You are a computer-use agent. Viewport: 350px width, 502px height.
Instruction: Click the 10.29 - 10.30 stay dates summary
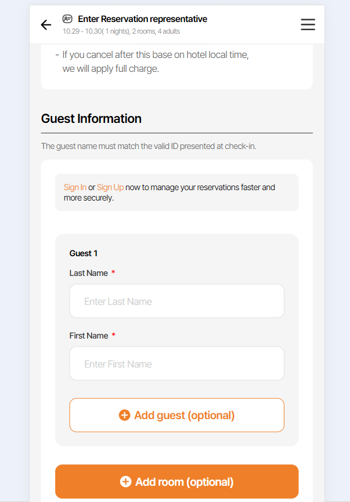[x=121, y=31]
